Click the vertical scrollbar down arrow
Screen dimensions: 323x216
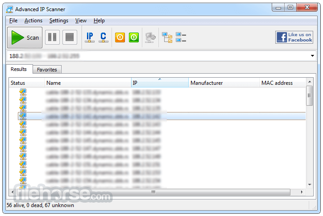(310, 185)
